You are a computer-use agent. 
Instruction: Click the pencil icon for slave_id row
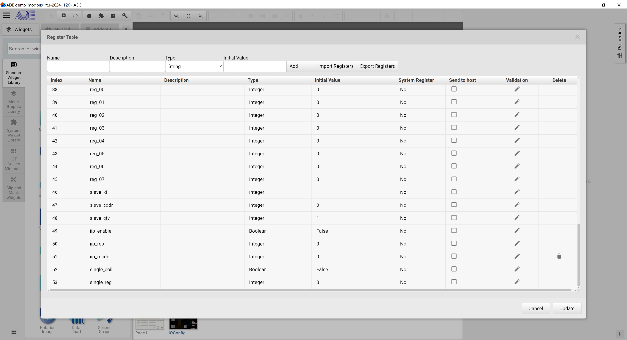[x=517, y=192]
